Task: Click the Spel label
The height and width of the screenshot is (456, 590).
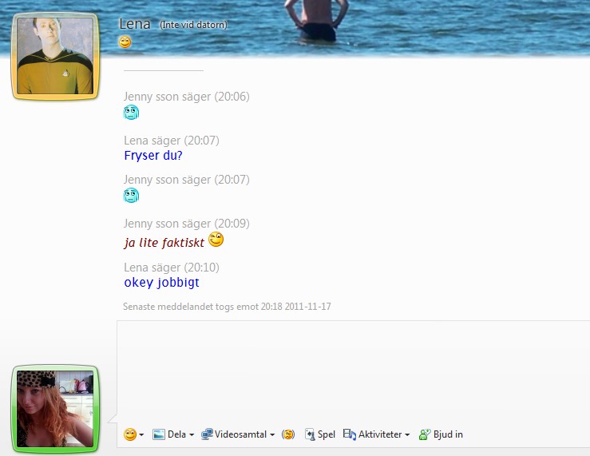Action: (327, 434)
